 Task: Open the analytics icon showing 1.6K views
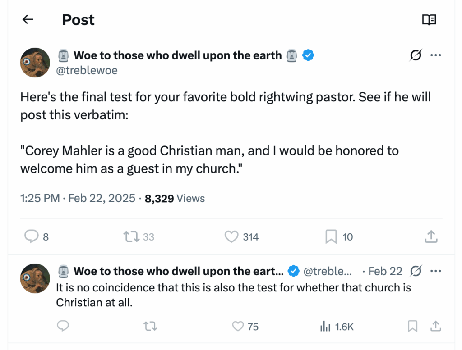[x=326, y=326]
